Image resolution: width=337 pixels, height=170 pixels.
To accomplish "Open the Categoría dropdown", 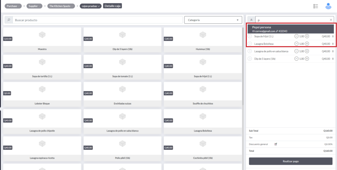I will coord(213,20).
